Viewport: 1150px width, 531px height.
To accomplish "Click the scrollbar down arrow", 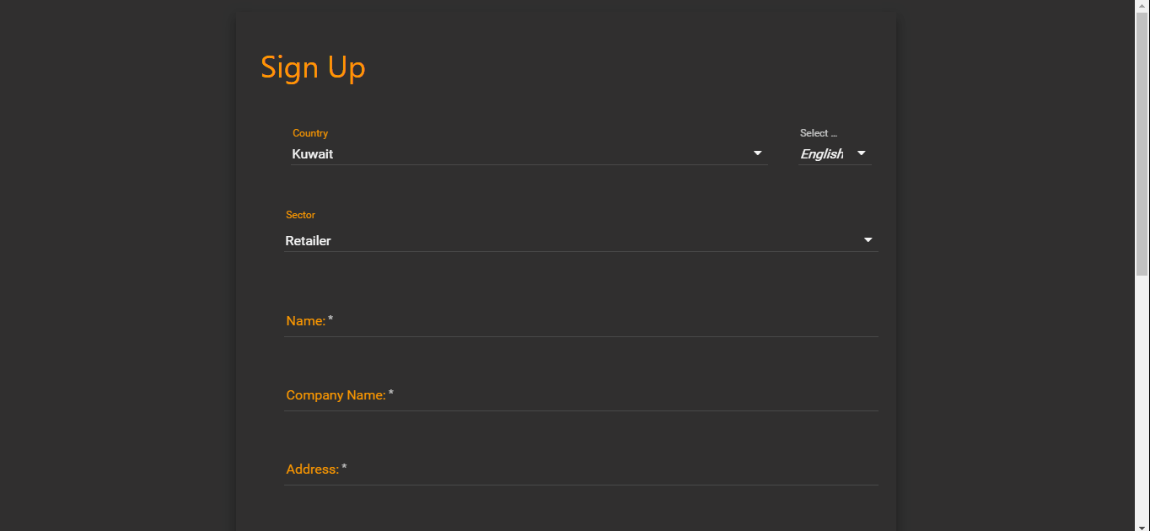I will pyautogui.click(x=1142, y=524).
